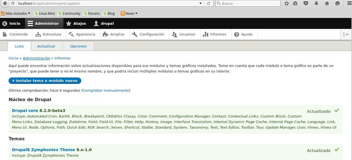Click the bookmark star icon
The image size is (352, 160).
coord(286,4)
